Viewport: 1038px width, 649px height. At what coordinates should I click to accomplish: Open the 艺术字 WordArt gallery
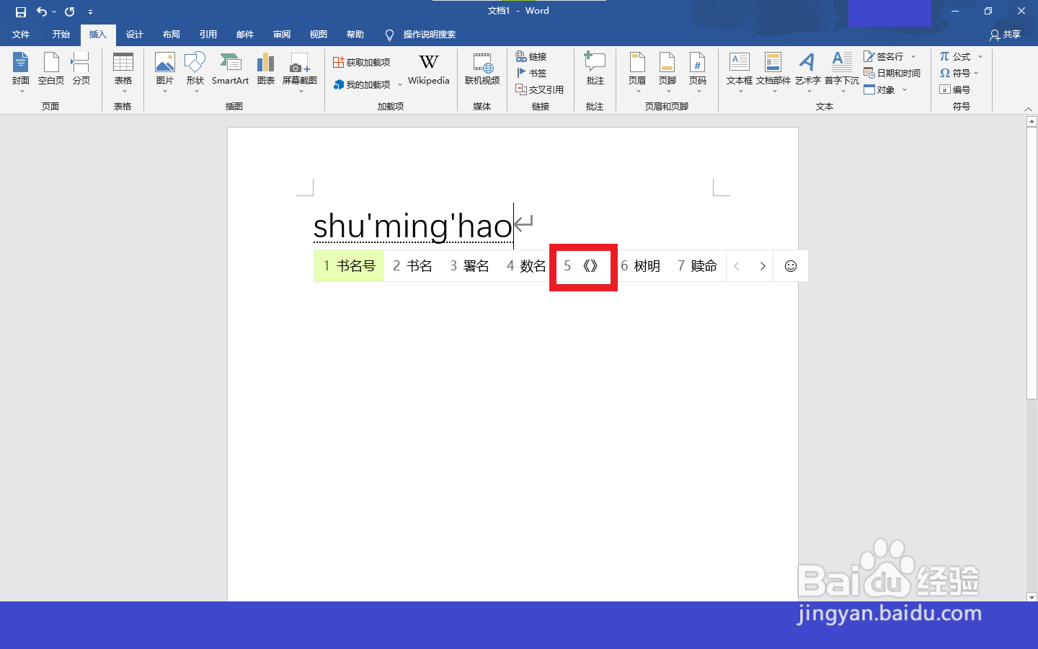click(808, 73)
